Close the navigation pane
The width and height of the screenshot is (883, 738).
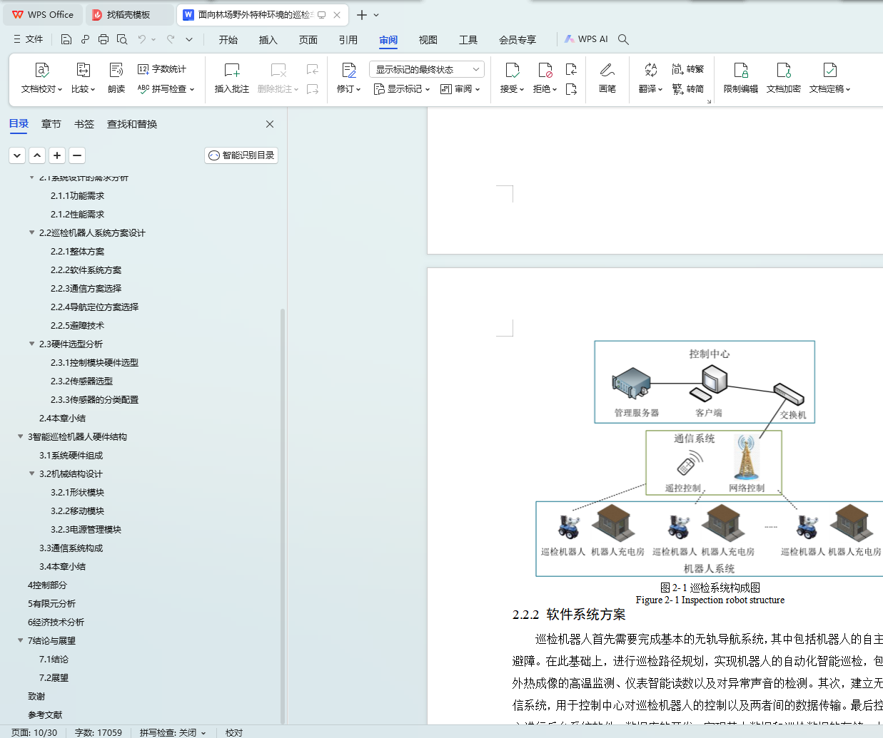[x=270, y=124]
